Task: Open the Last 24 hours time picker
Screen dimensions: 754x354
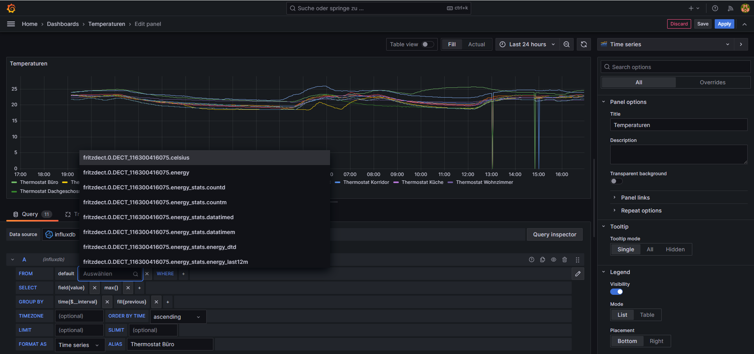Action: tap(527, 44)
